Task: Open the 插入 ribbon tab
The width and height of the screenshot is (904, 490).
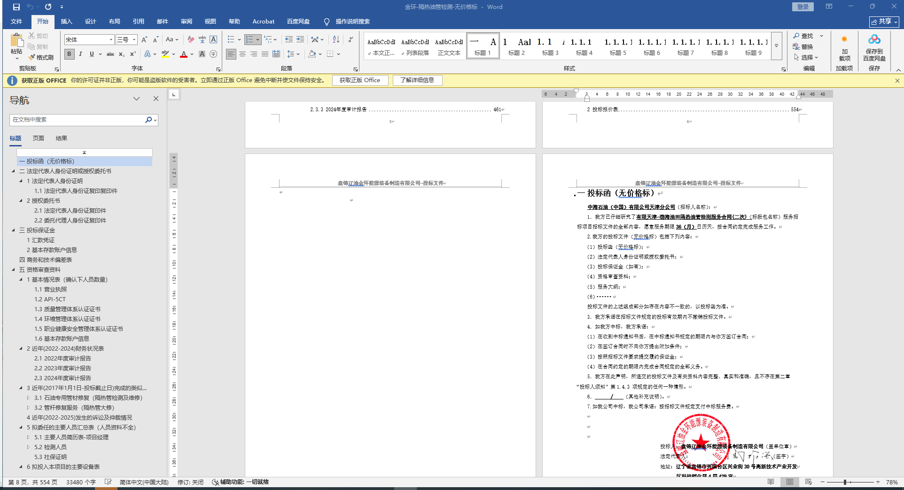Action: (66, 22)
